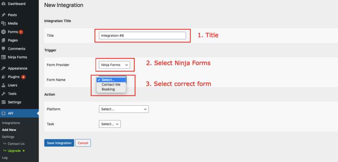Image resolution: width=338 pixels, height=162 pixels.
Task: Click the Plugins plug icon
Action: 3,77
